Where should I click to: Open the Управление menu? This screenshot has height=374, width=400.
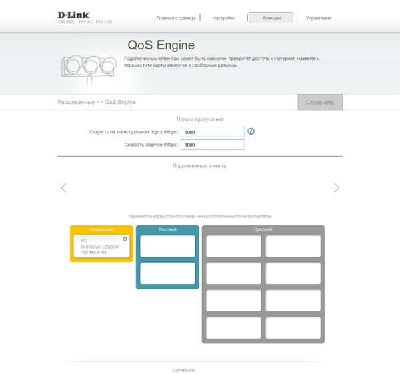pos(319,18)
